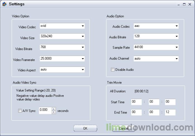Image resolution: width=195 pixels, height=136 pixels.
Task: Expand the Video Framerate dropdown
Action: [x=62, y=59]
